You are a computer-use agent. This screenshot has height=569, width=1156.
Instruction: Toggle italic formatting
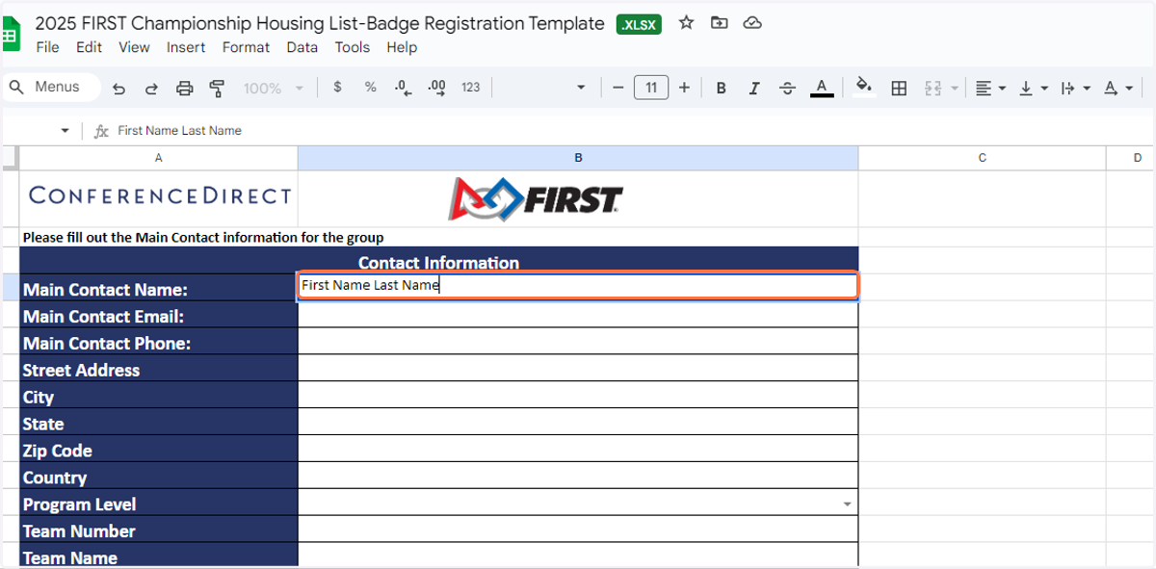(x=754, y=89)
